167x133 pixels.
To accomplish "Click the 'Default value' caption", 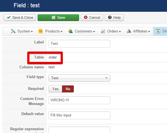I will [x=33, y=114].
